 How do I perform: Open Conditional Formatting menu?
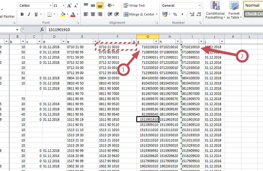(x=215, y=12)
